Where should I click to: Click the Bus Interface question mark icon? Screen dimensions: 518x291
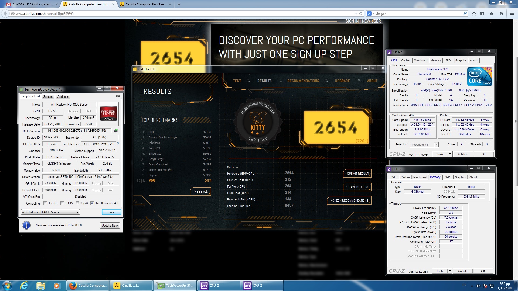coord(118,144)
